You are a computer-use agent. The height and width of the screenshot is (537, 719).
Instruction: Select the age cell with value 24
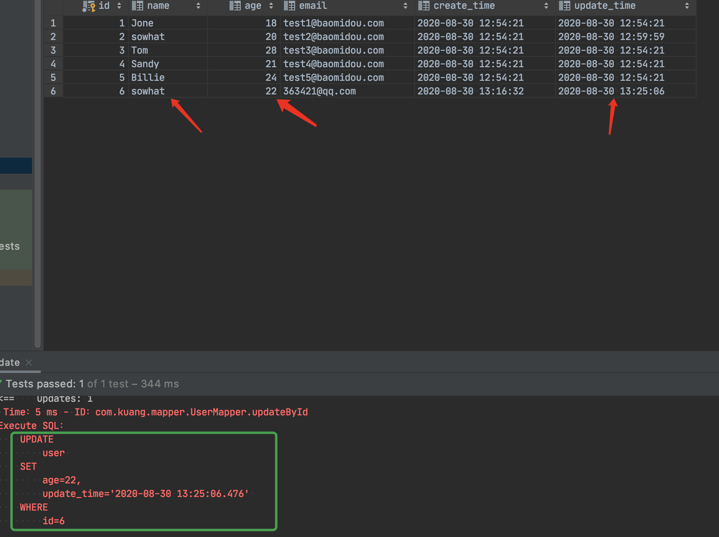pyautogui.click(x=244, y=78)
